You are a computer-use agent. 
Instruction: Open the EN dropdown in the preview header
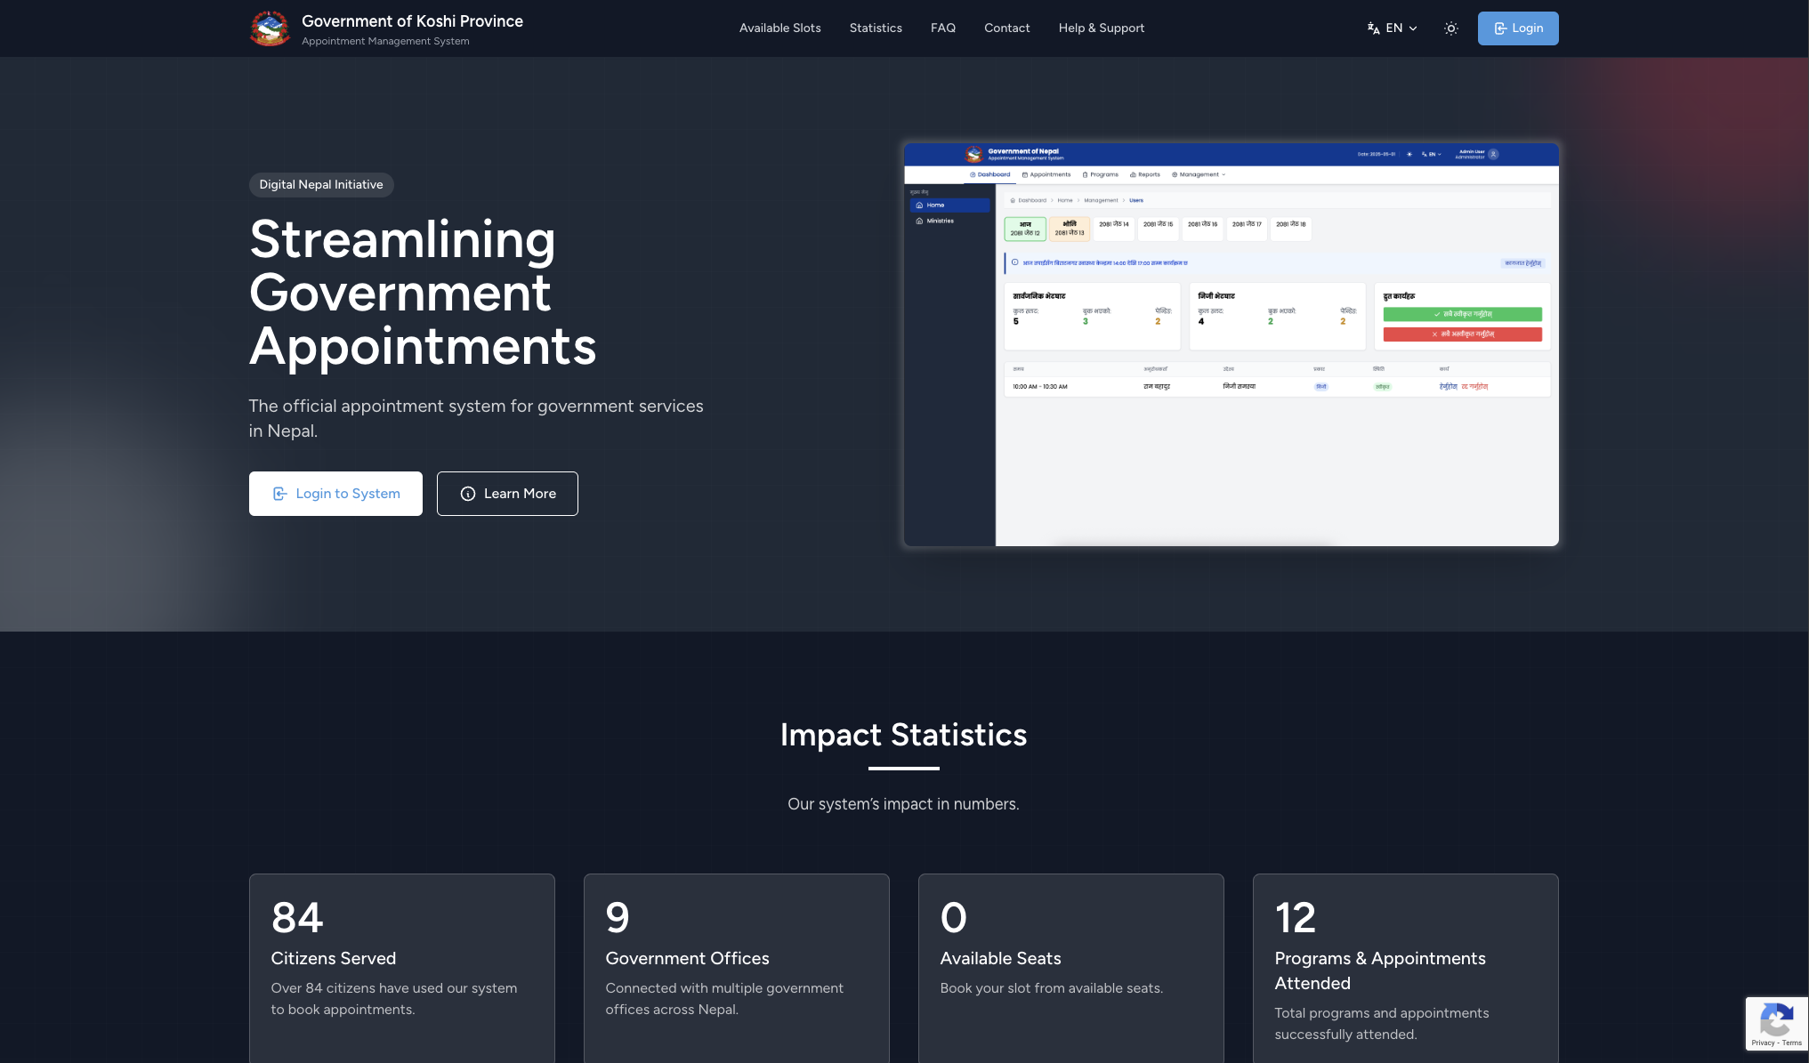click(x=1432, y=154)
